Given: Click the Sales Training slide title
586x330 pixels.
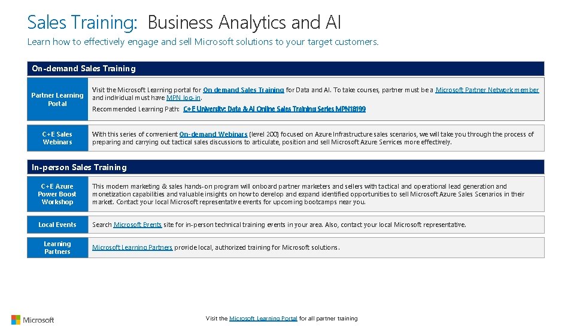Looking at the screenshot, I should 184,23.
